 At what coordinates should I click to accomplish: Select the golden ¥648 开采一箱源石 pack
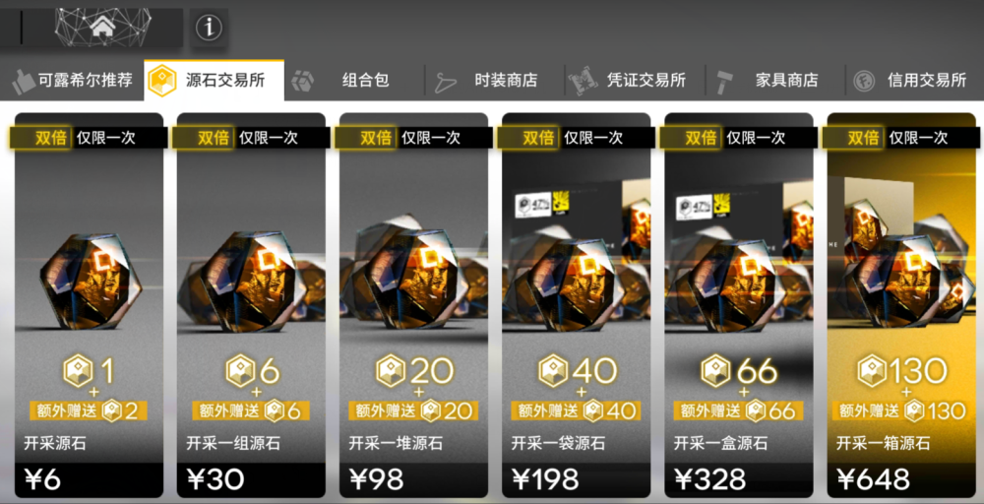[901, 305]
